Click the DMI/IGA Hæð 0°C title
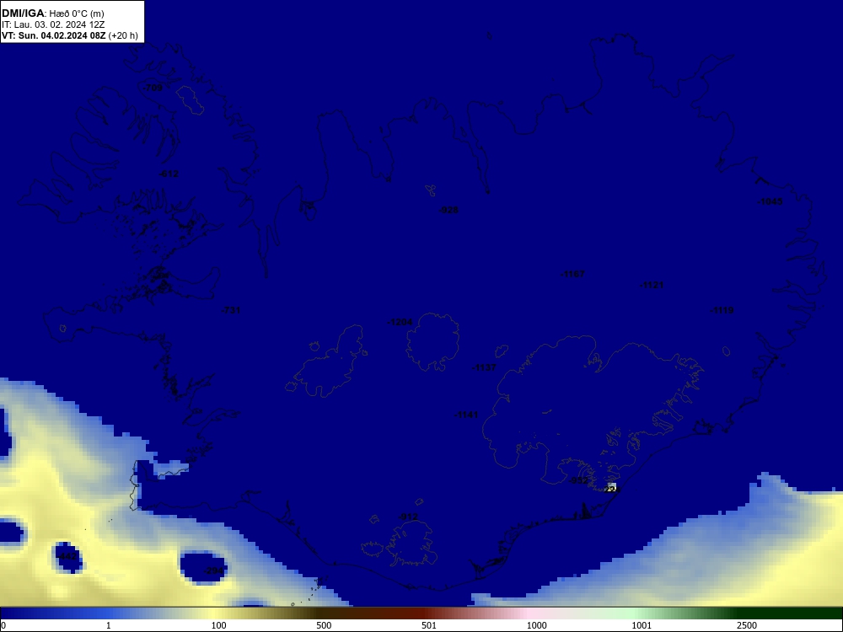This screenshot has height=632, width=843. pyautogui.click(x=53, y=13)
